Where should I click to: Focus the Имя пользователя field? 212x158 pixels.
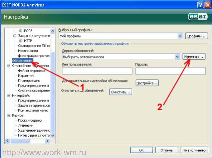[x=97, y=71]
